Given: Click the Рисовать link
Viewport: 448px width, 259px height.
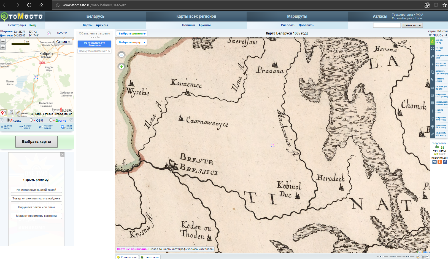Looking at the screenshot, I should click(x=288, y=25).
